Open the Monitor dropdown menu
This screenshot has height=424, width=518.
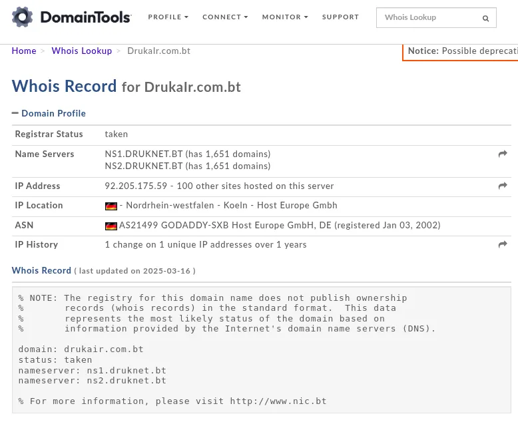285,17
